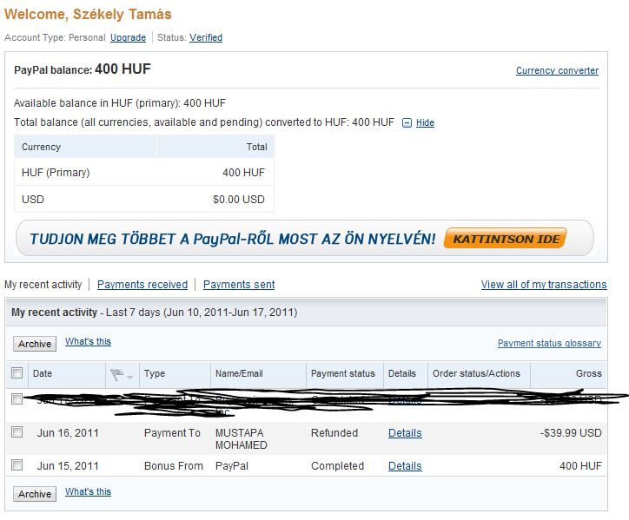Image resolution: width=629 pixels, height=520 pixels.
Task: Open Details for the PayPal bonus
Action: (x=405, y=466)
